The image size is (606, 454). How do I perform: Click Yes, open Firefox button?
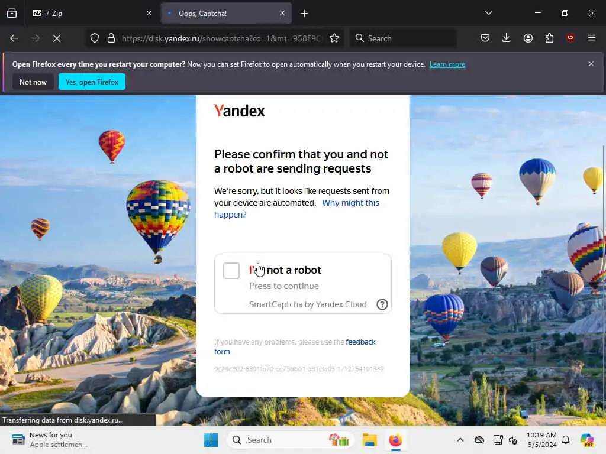point(92,82)
